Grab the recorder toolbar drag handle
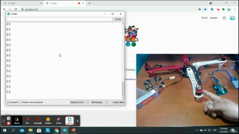The width and height of the screenshot is (239, 134). coord(4,121)
